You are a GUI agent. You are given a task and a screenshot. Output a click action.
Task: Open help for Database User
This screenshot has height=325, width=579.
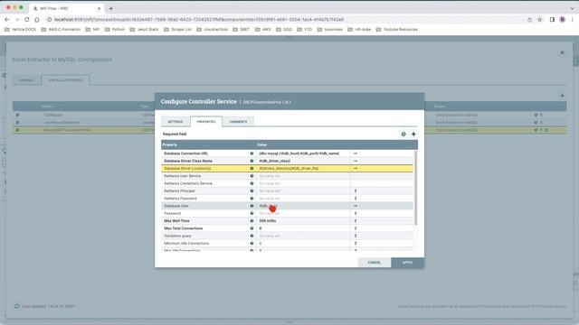252,206
